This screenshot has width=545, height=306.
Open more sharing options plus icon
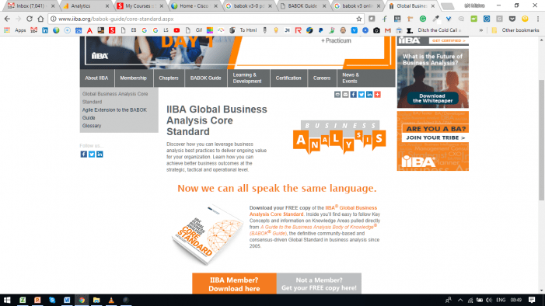pyautogui.click(x=377, y=95)
